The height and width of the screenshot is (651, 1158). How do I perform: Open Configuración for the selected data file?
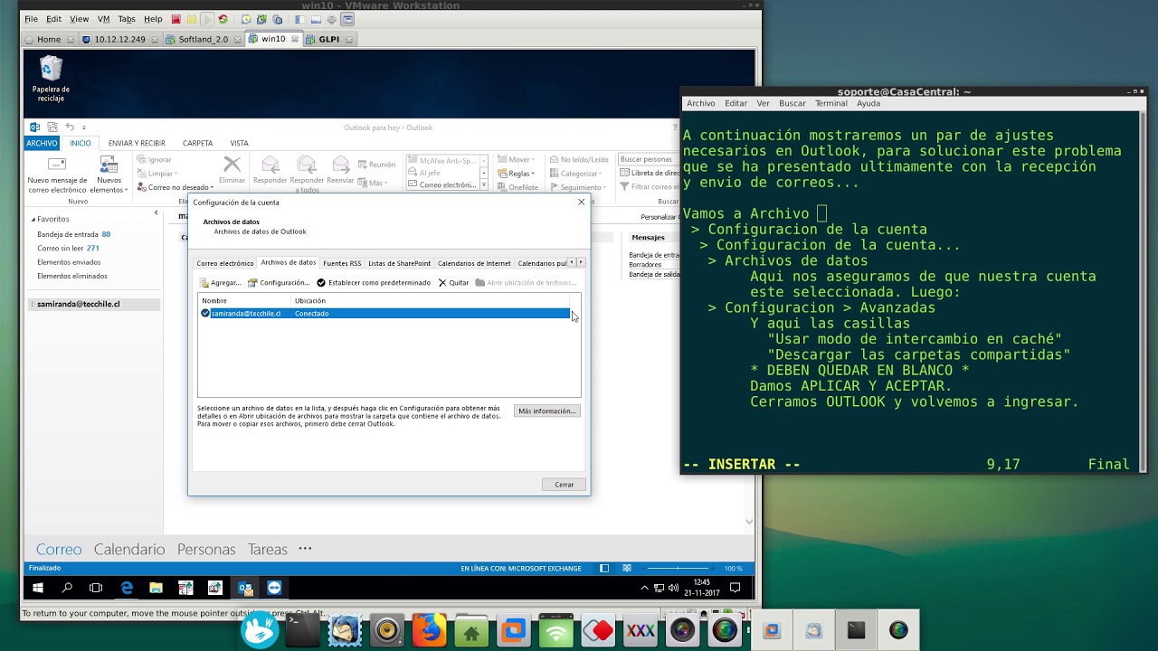(x=279, y=283)
